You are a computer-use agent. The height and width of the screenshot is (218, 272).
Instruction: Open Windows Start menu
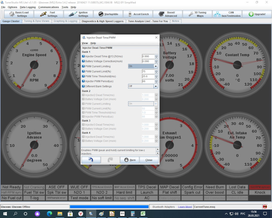click(x=5, y=214)
